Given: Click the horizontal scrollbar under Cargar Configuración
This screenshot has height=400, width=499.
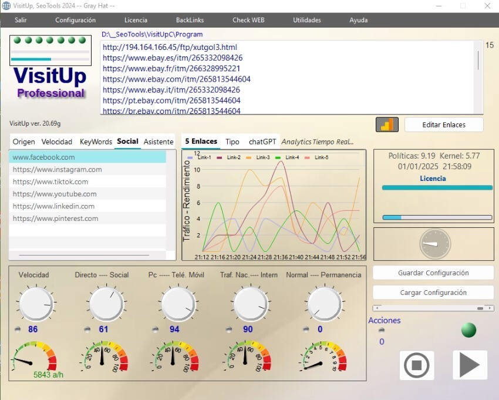Looking at the screenshot, I should (x=433, y=308).
